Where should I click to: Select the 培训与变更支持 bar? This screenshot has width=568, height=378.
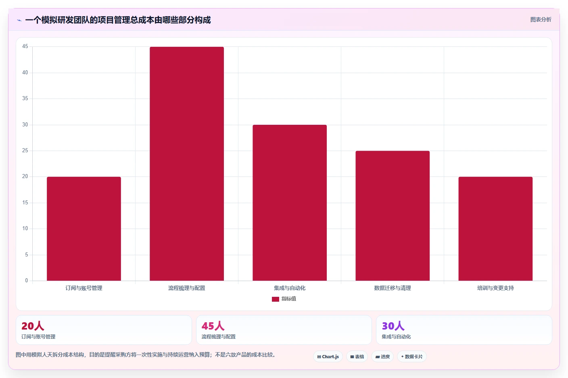pyautogui.click(x=495, y=229)
